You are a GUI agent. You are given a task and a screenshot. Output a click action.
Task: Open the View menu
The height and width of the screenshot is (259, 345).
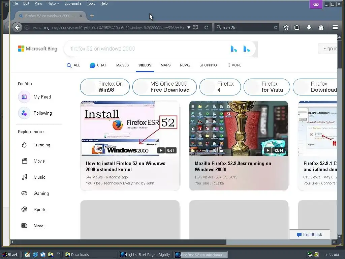click(x=38, y=3)
